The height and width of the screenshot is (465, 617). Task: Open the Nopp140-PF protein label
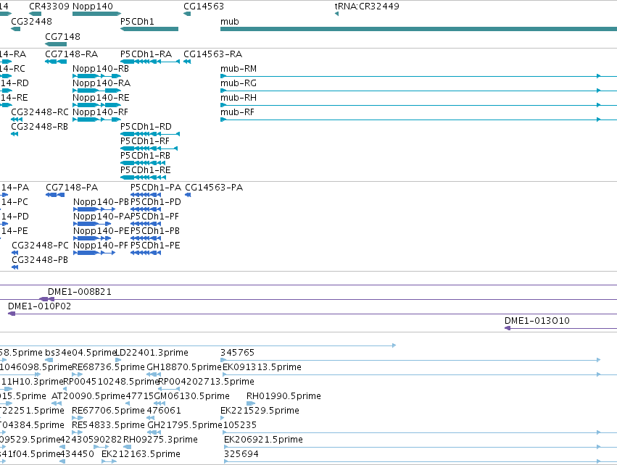[x=101, y=246]
